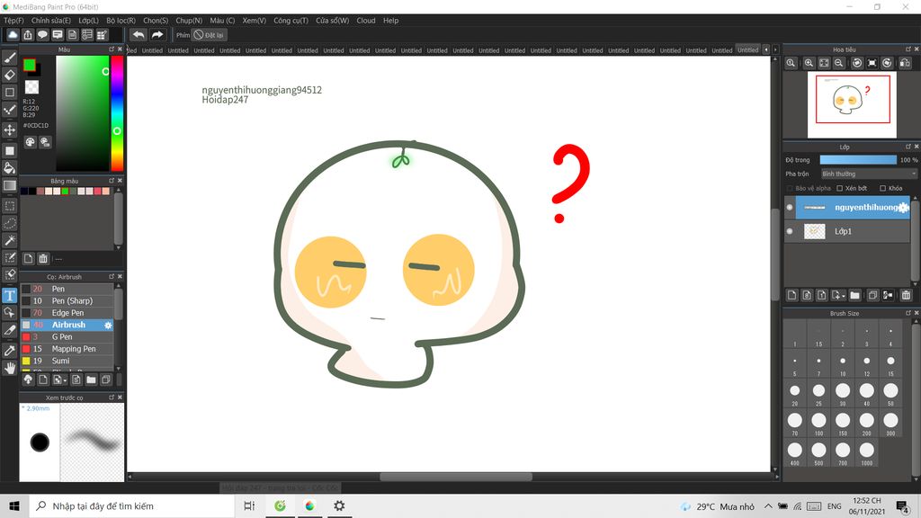Click the add brush from cloud icon
The image size is (921, 518).
(x=28, y=380)
